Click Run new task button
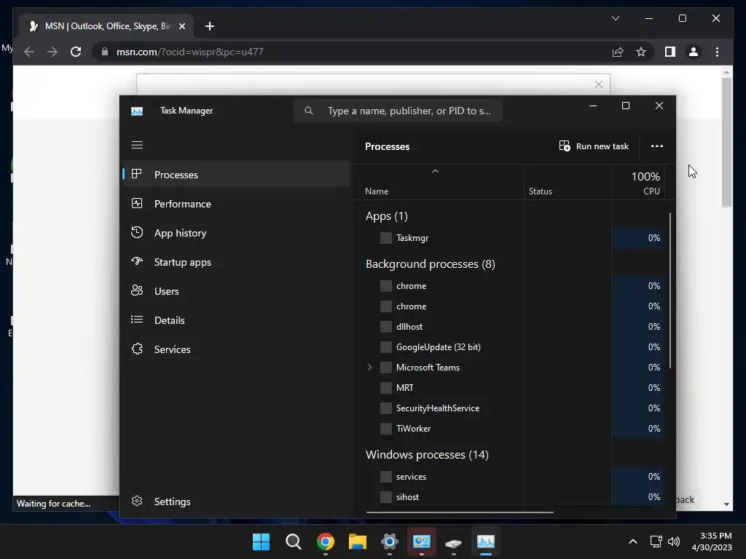The width and height of the screenshot is (746, 559). point(594,146)
